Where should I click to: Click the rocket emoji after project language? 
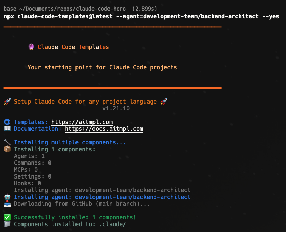(164, 102)
